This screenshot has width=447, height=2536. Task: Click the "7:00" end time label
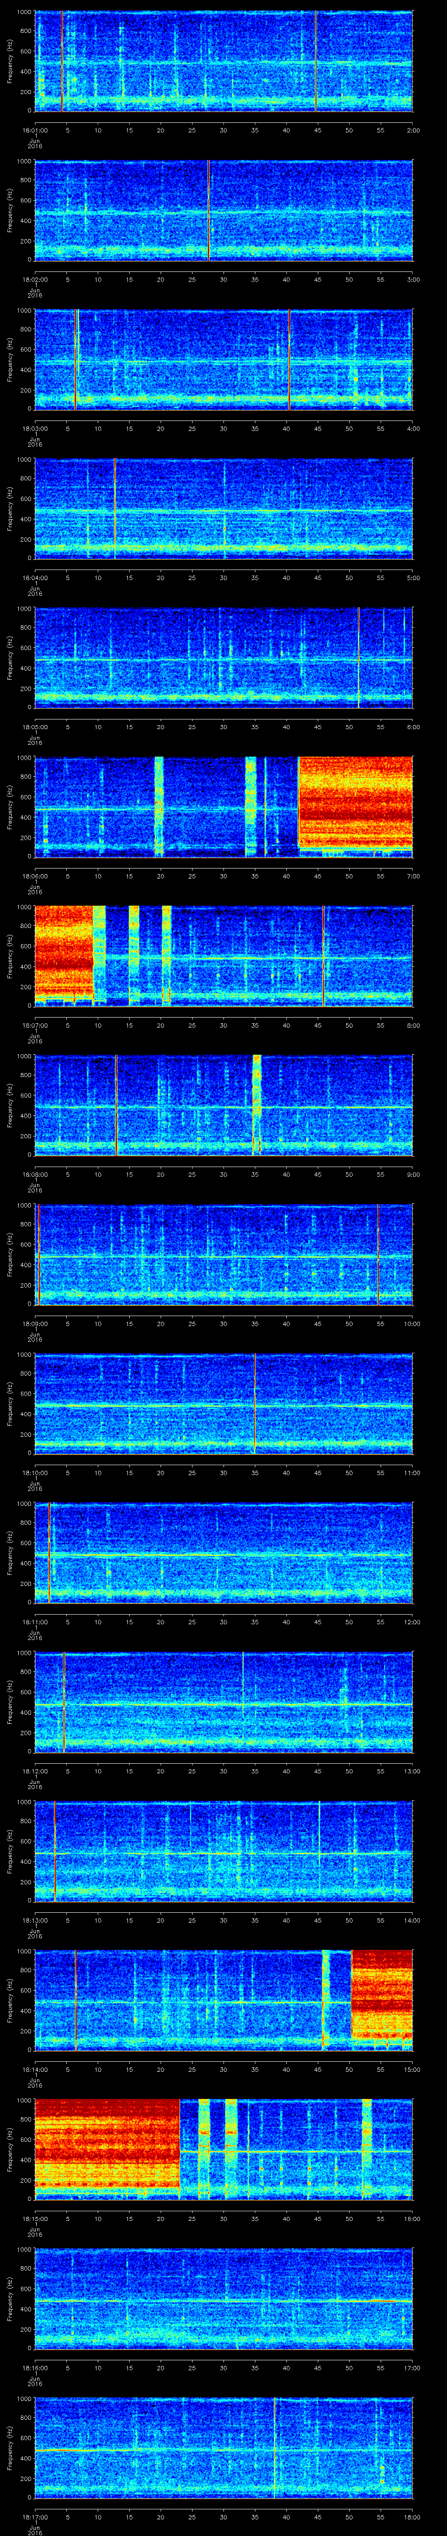pyautogui.click(x=413, y=876)
